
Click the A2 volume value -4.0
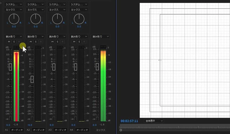point(30,125)
